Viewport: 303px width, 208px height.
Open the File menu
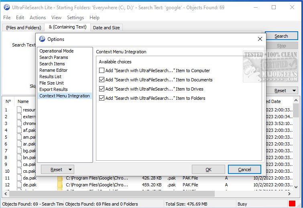(7, 18)
